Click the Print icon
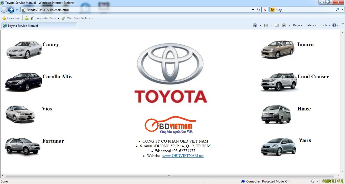The width and height of the screenshot is (345, 184). pyautogui.click(x=284, y=25)
